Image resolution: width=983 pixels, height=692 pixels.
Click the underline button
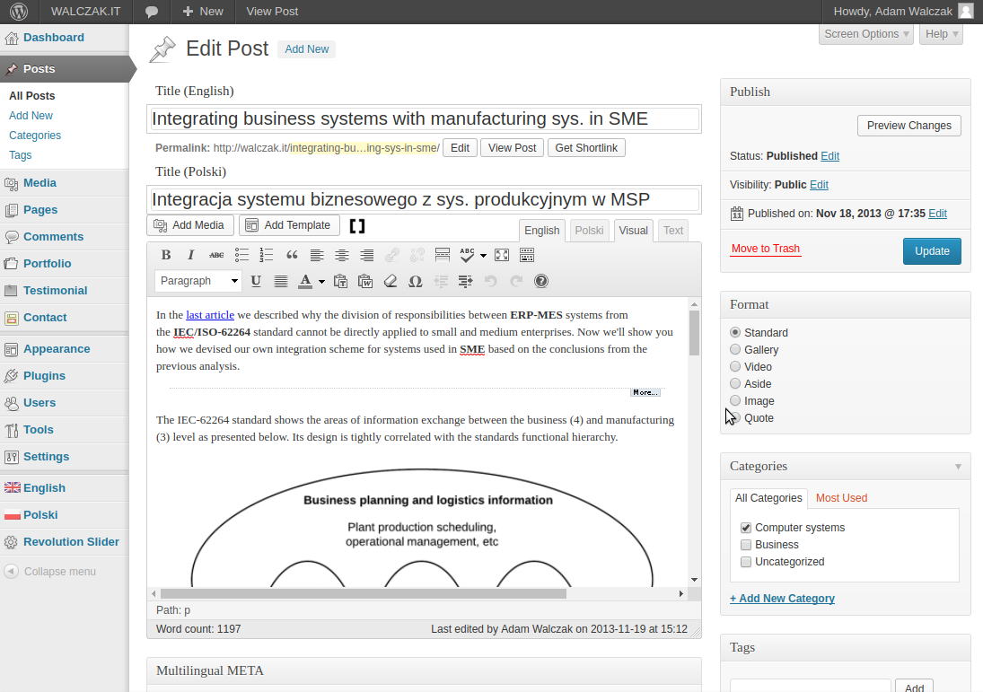click(256, 281)
